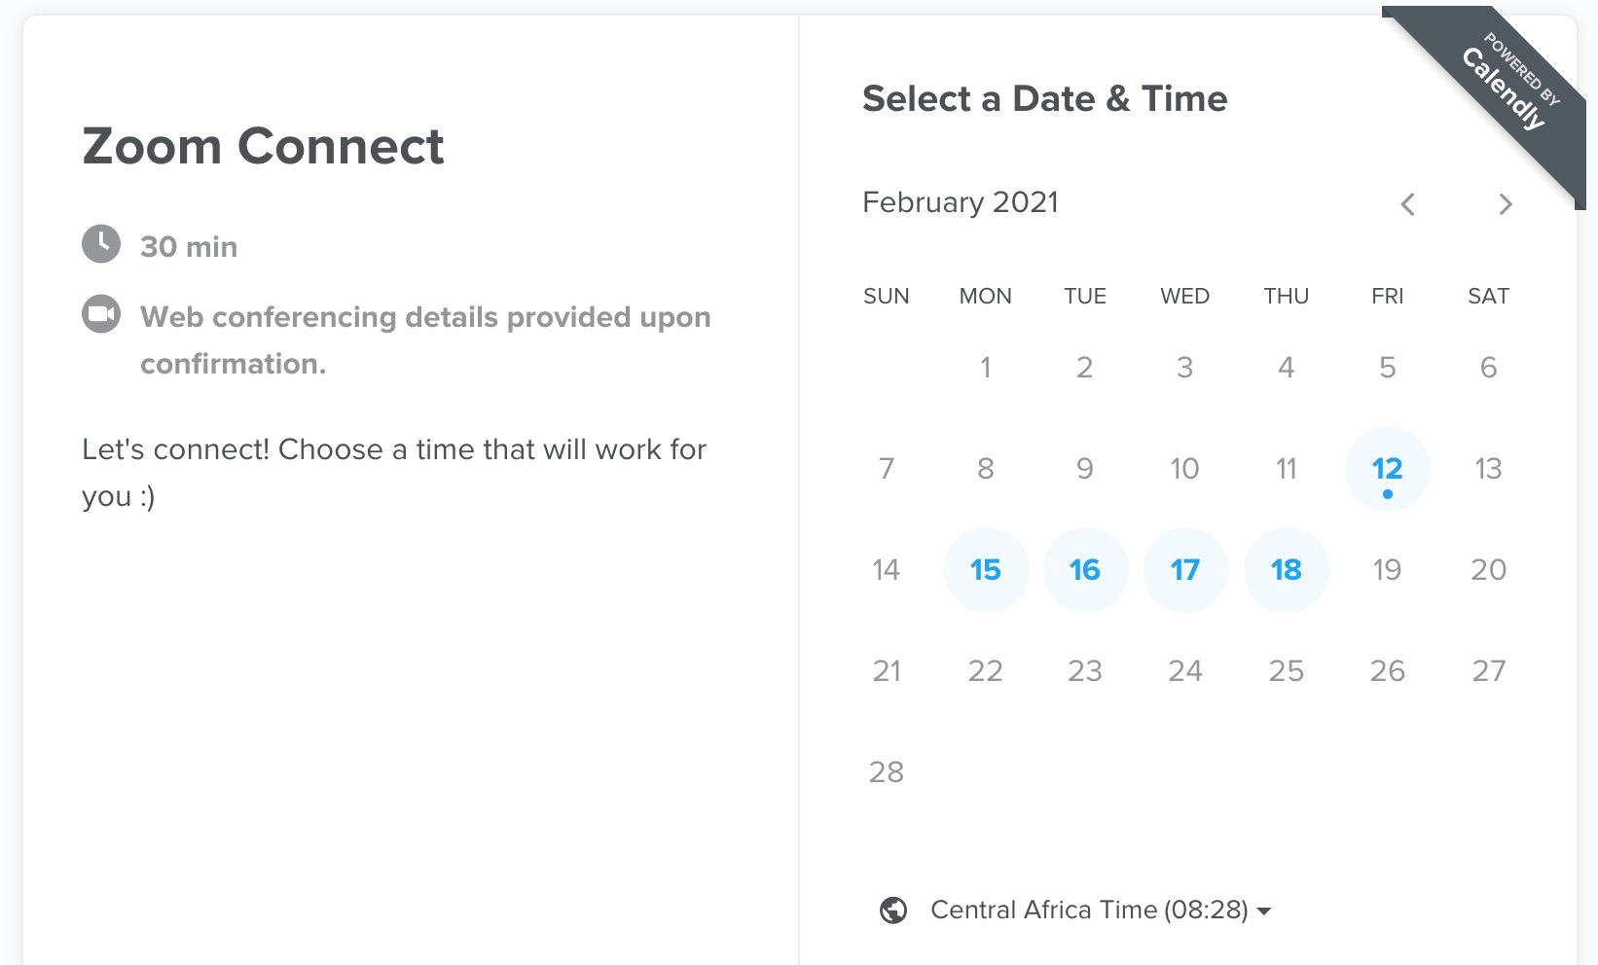The width and height of the screenshot is (1598, 965).
Task: Click the clock icon beside 30 min
Action: click(x=101, y=244)
